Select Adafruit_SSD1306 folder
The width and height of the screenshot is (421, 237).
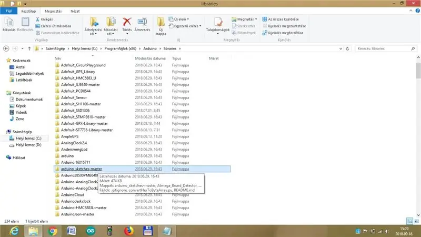coord(75,111)
